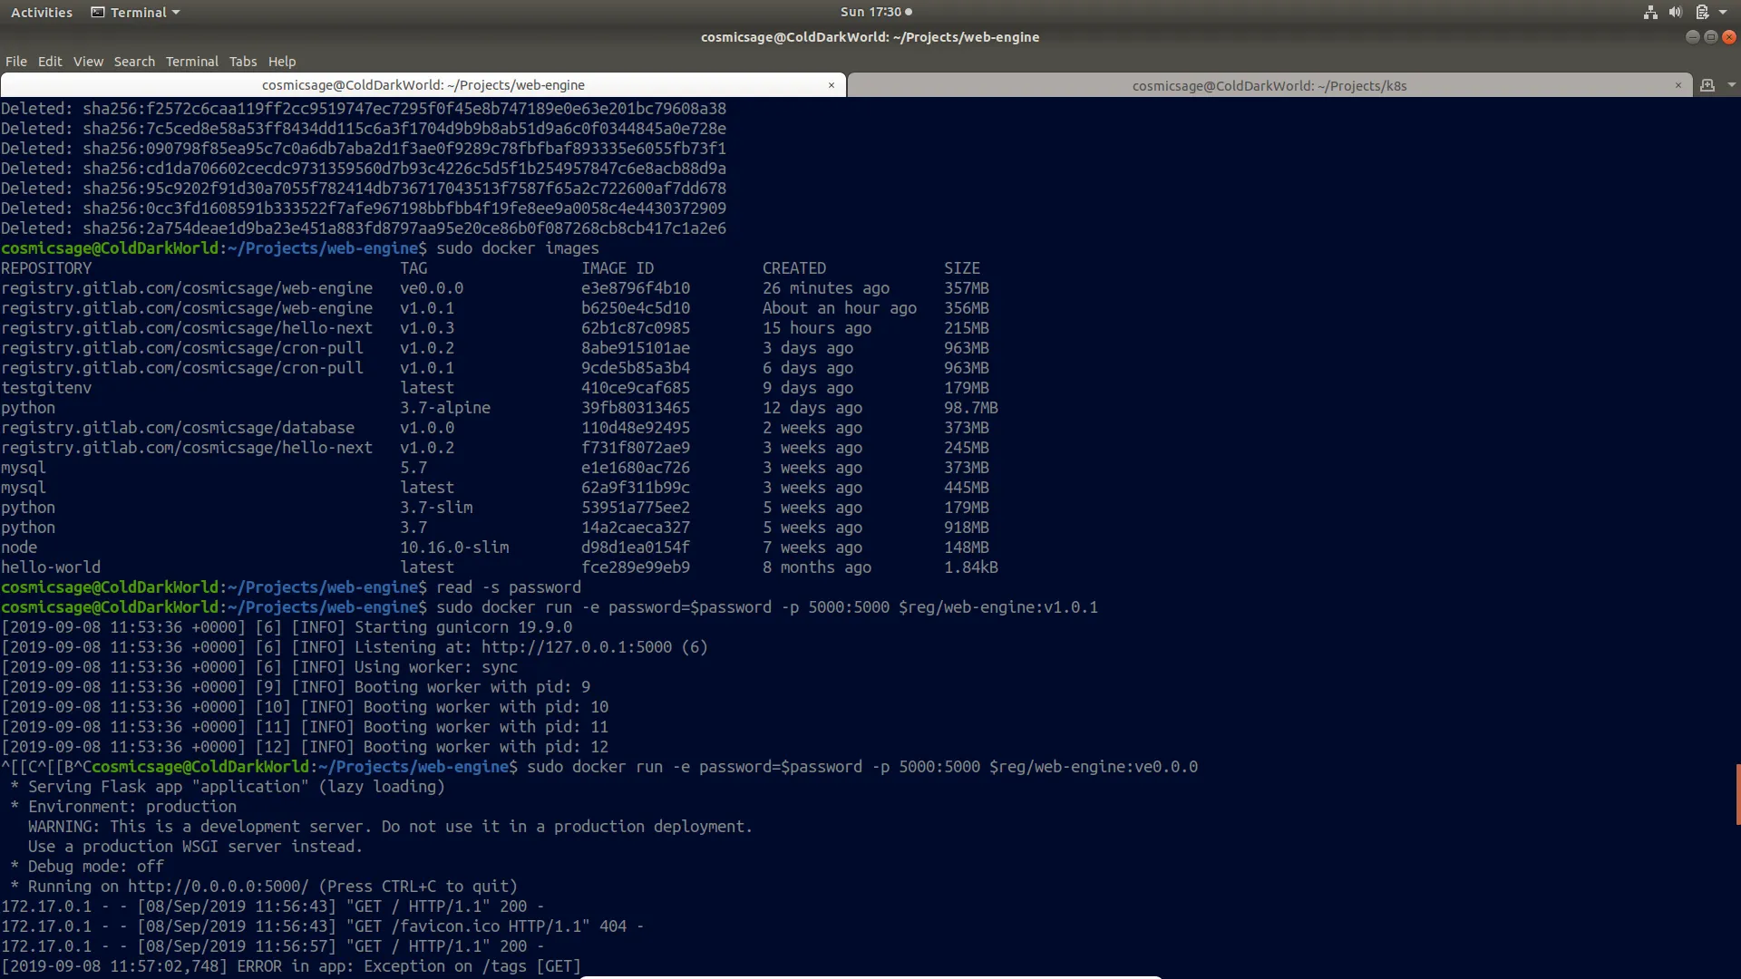Click the volume speaker icon
This screenshot has height=979, width=1741.
click(1676, 12)
